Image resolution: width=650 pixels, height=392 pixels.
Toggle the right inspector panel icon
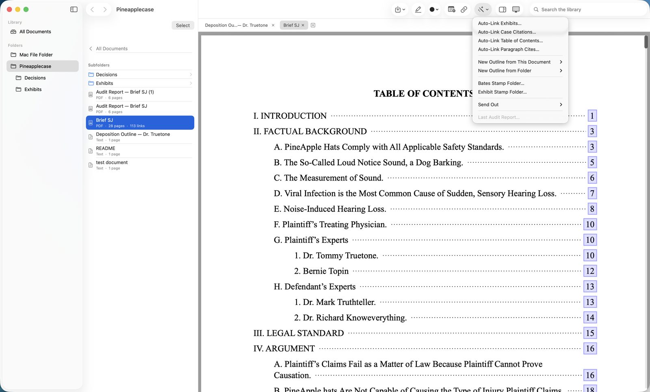pyautogui.click(x=503, y=9)
